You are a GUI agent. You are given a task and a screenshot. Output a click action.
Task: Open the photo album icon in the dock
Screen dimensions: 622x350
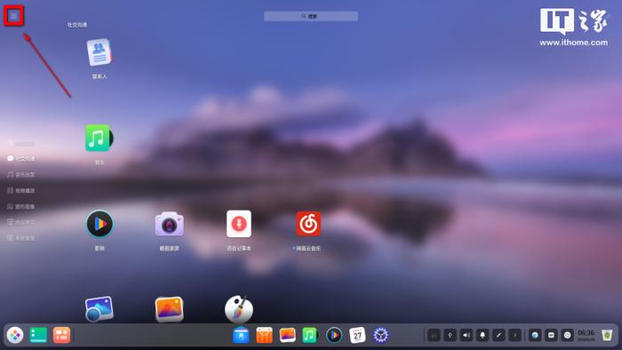pyautogui.click(x=288, y=335)
